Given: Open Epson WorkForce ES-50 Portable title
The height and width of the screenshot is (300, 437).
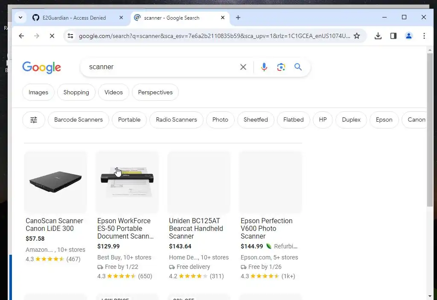Looking at the screenshot, I should [125, 229].
